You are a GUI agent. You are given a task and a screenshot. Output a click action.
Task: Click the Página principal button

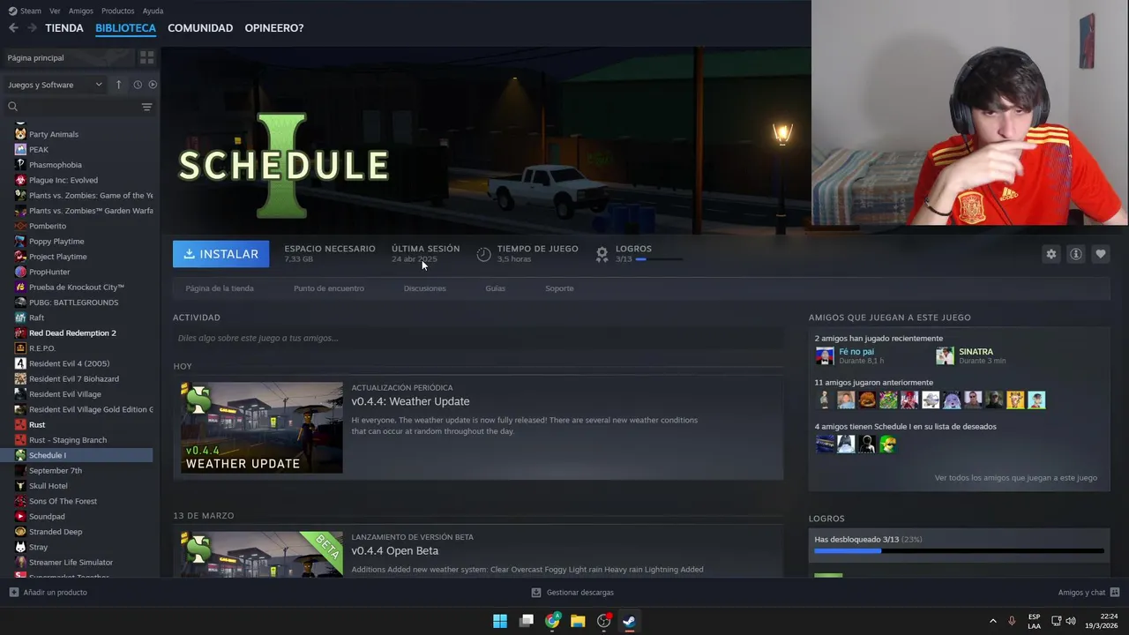click(x=68, y=57)
